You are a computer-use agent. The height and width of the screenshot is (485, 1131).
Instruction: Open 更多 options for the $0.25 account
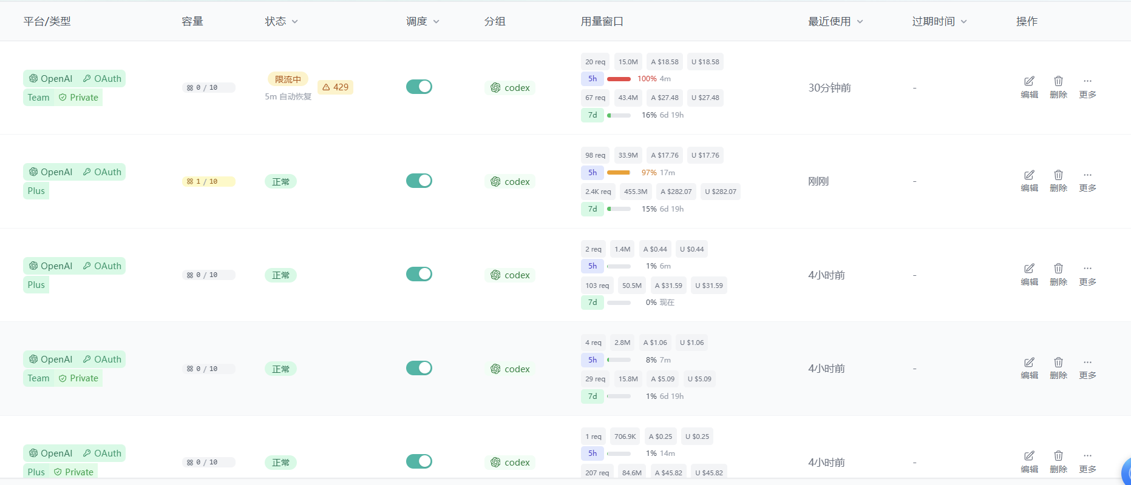pos(1087,462)
